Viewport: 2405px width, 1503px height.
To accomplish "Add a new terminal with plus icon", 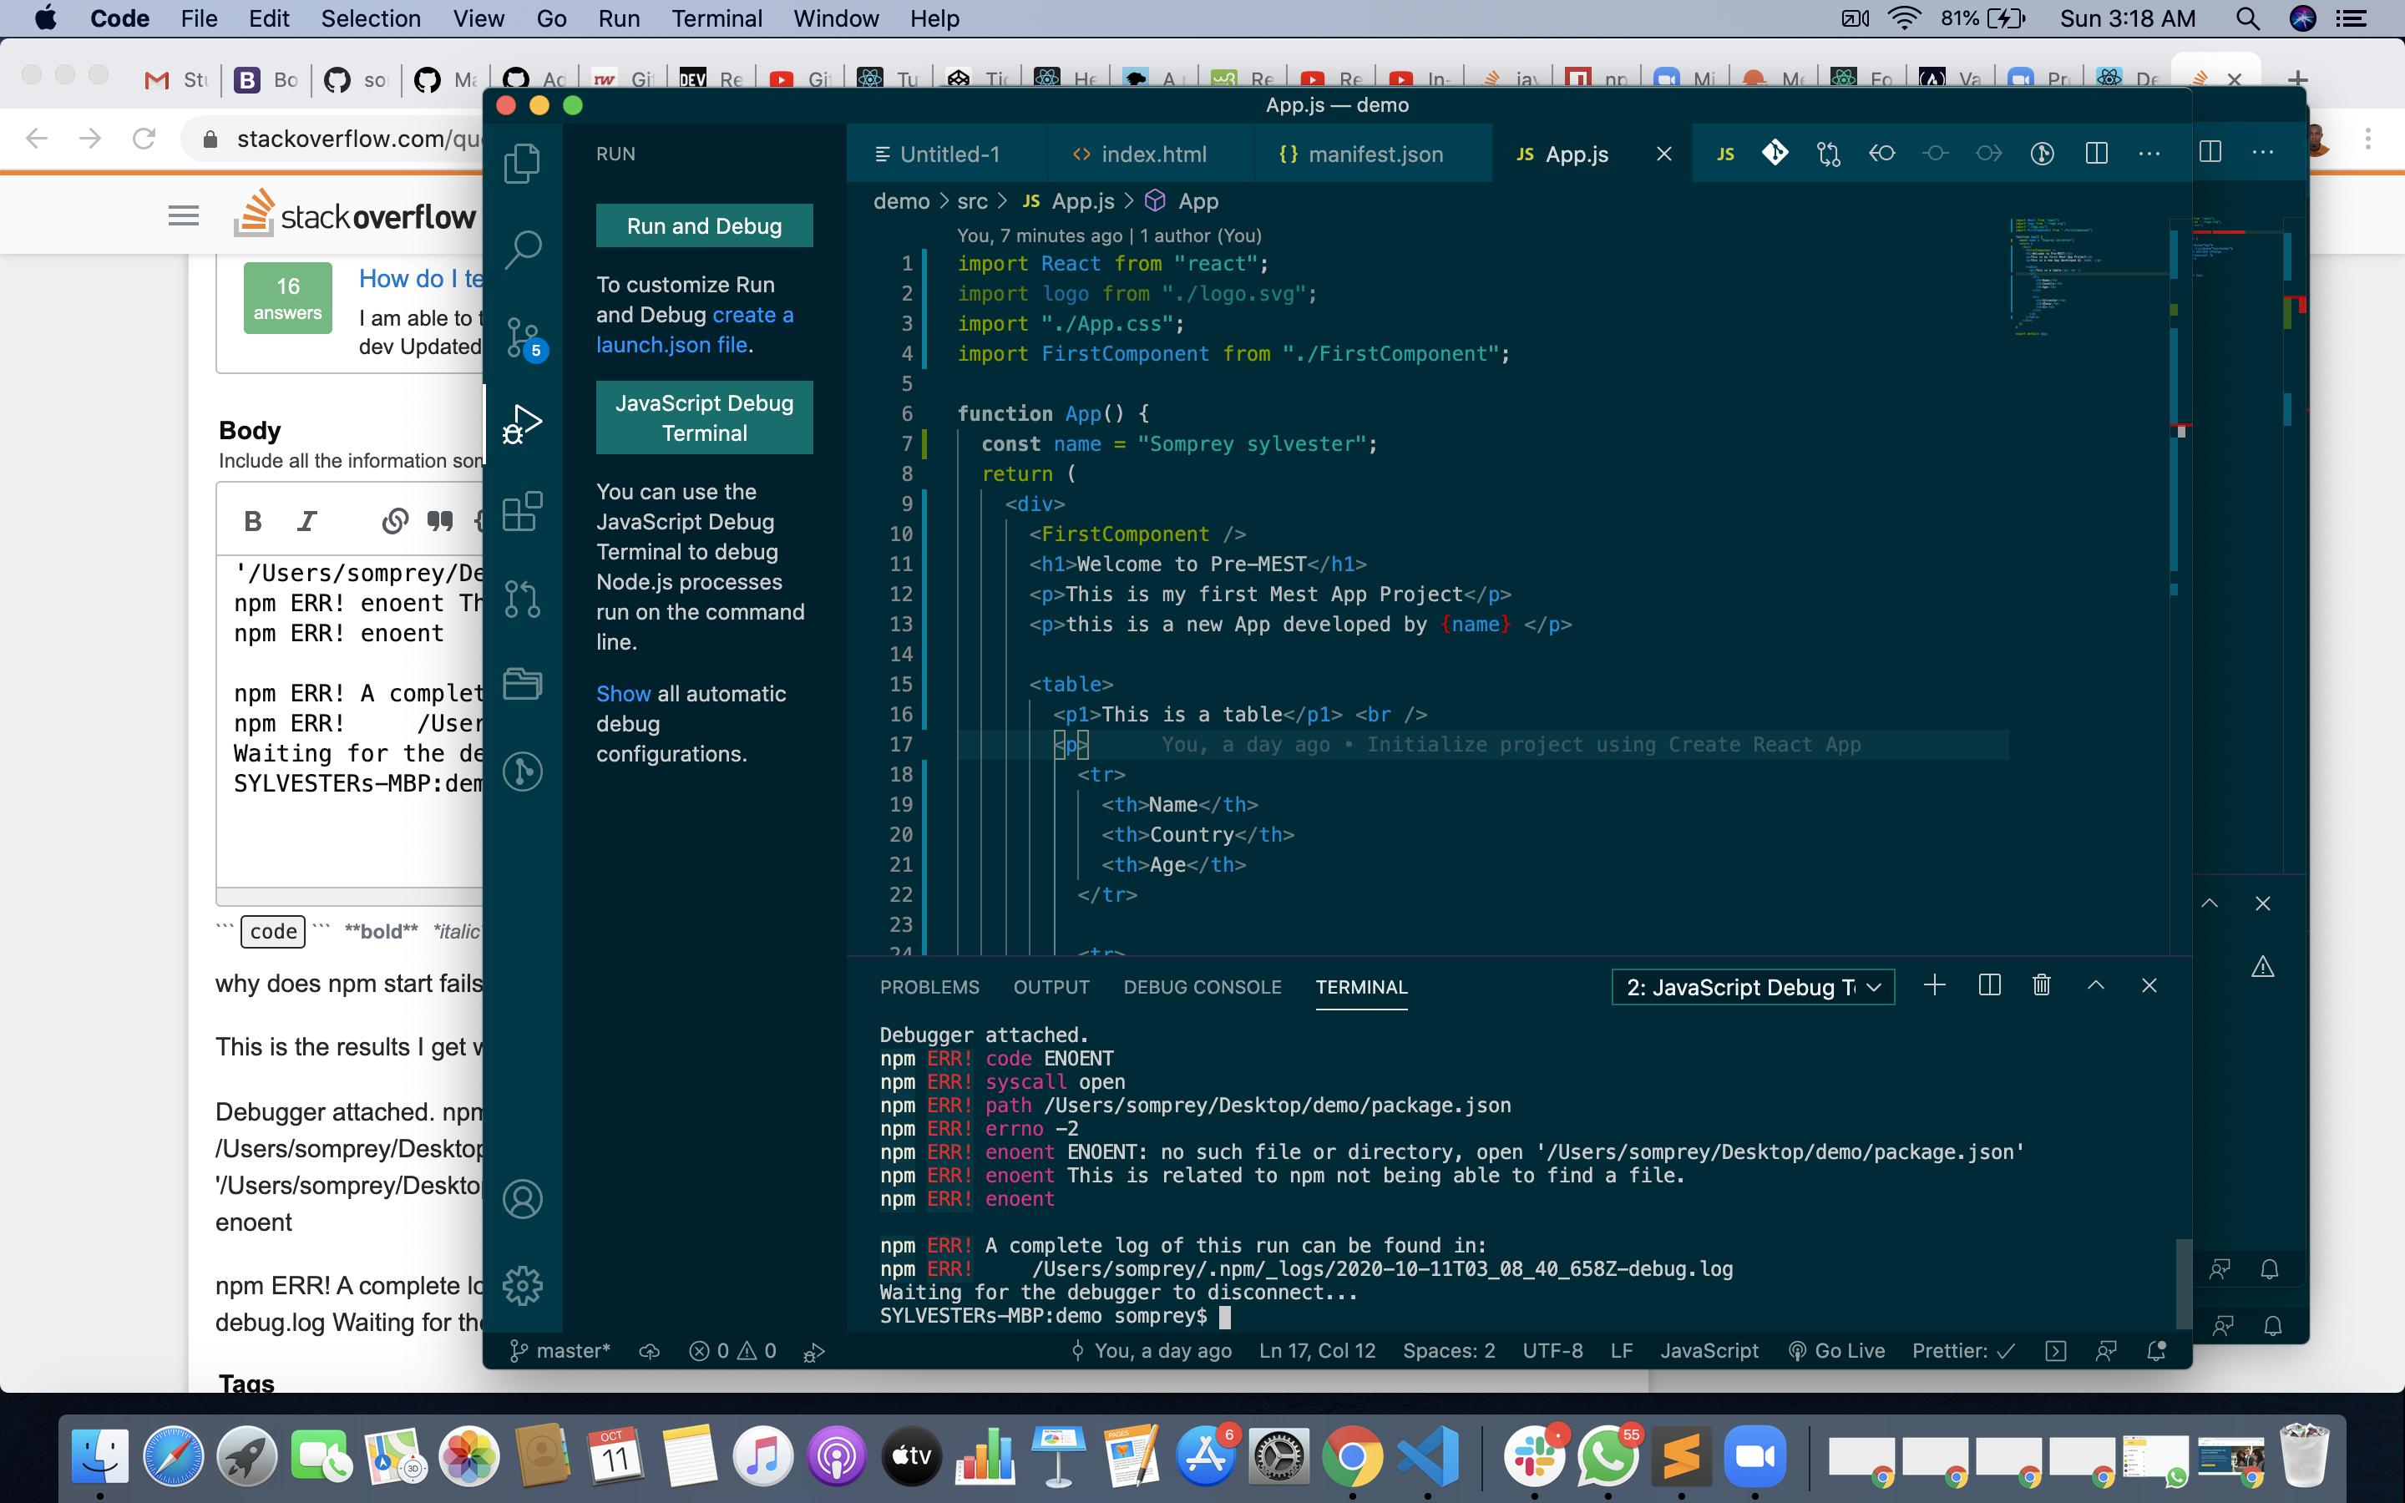I will 1934,985.
